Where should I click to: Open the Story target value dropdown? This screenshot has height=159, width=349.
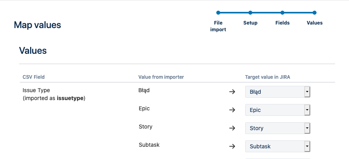click(x=278, y=128)
